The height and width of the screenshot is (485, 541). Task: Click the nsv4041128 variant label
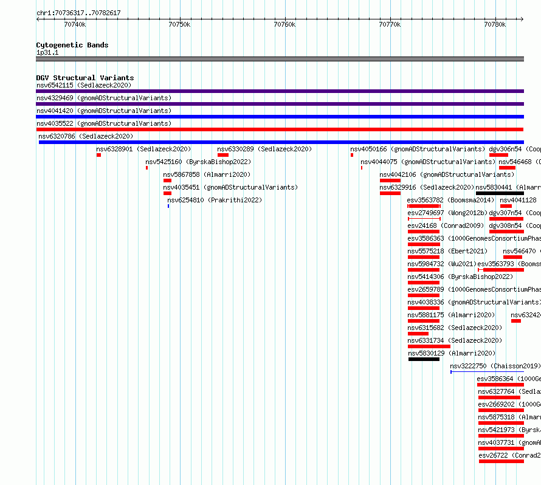(519, 200)
